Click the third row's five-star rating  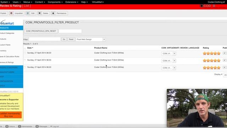[x=212, y=68]
